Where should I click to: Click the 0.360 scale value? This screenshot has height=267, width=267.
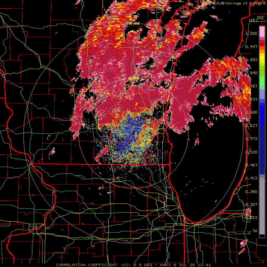pyautogui.click(x=251, y=192)
